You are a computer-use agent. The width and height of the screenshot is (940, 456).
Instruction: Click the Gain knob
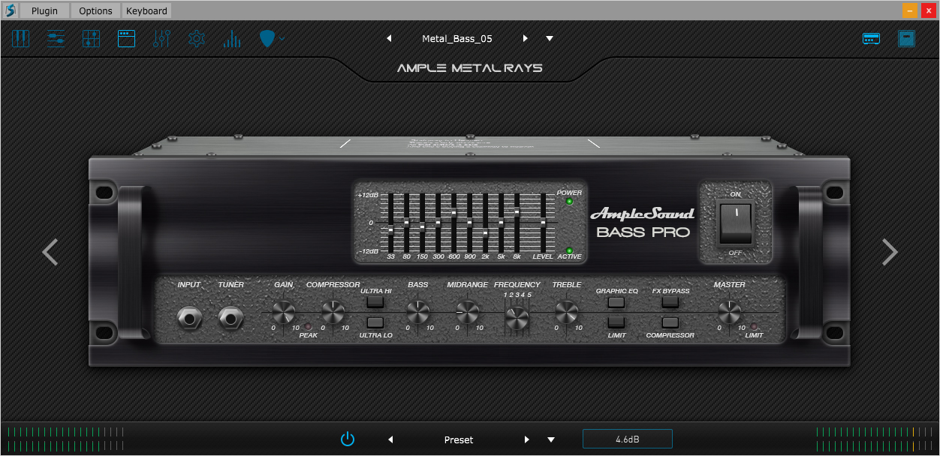284,311
